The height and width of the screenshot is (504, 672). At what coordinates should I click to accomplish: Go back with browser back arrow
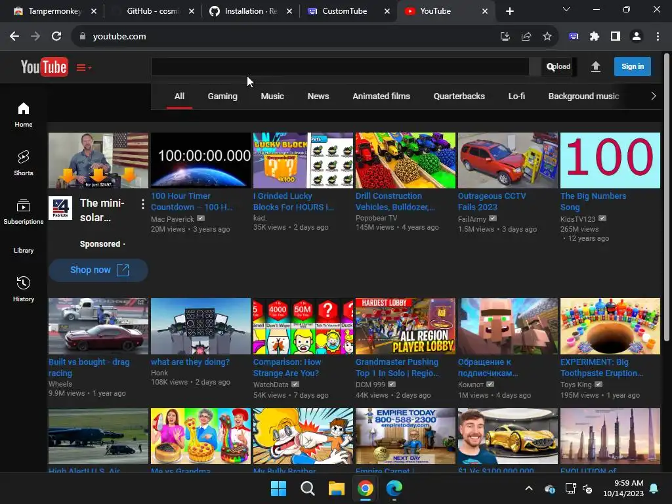click(14, 37)
